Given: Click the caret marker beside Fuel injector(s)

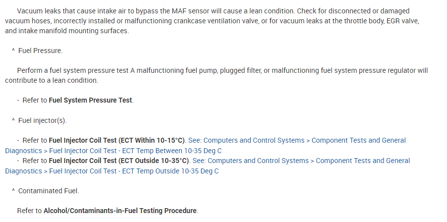Looking at the screenshot, I should click(x=13, y=120).
